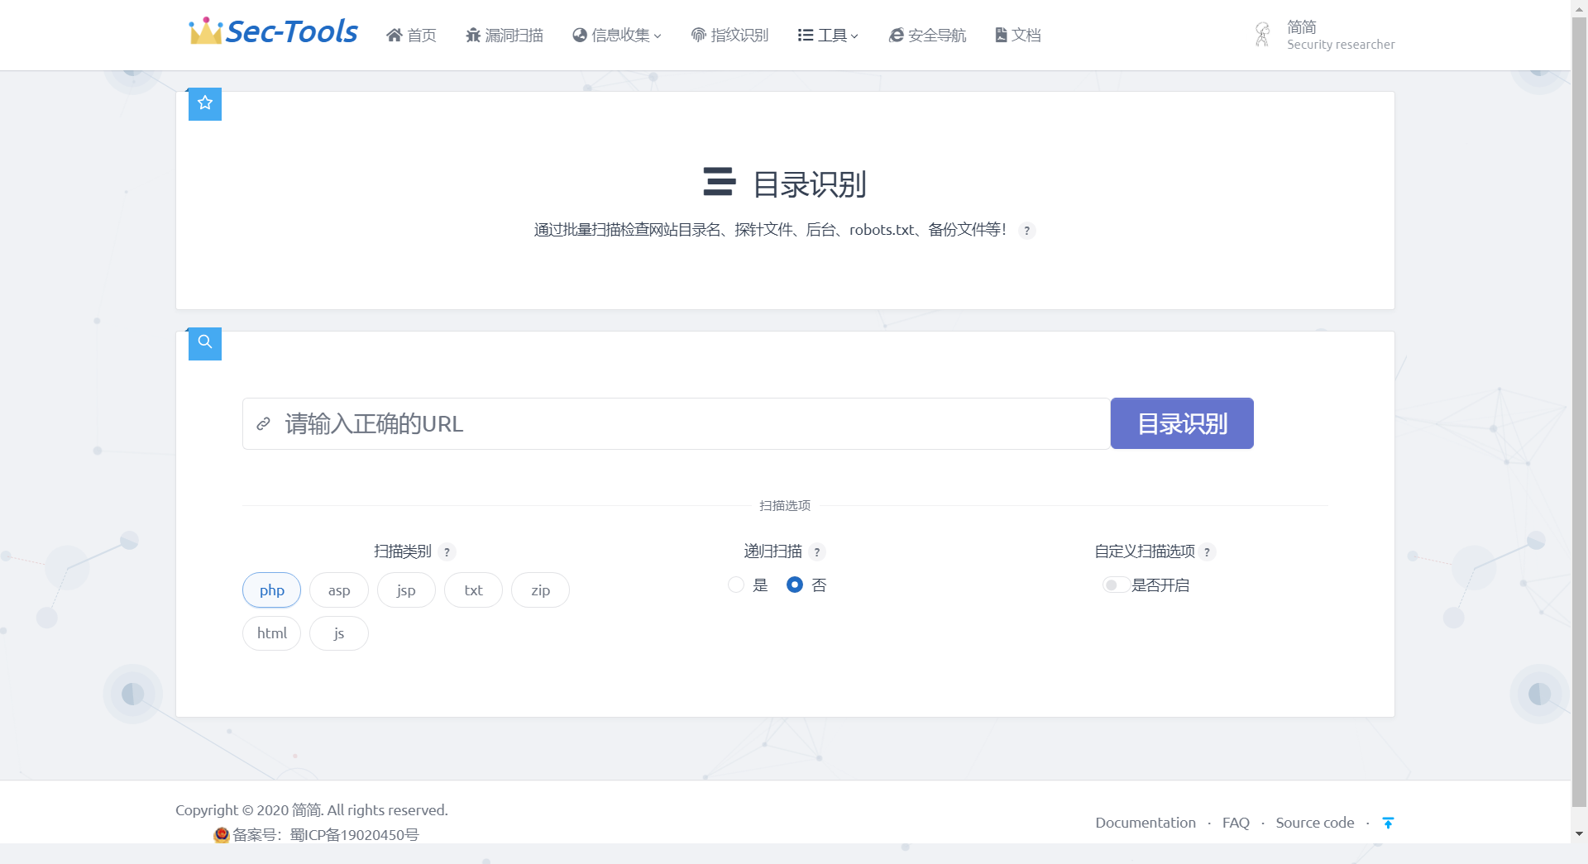1588x864 pixels.
Task: Click help icon beside 递归扫描
Action: click(817, 552)
